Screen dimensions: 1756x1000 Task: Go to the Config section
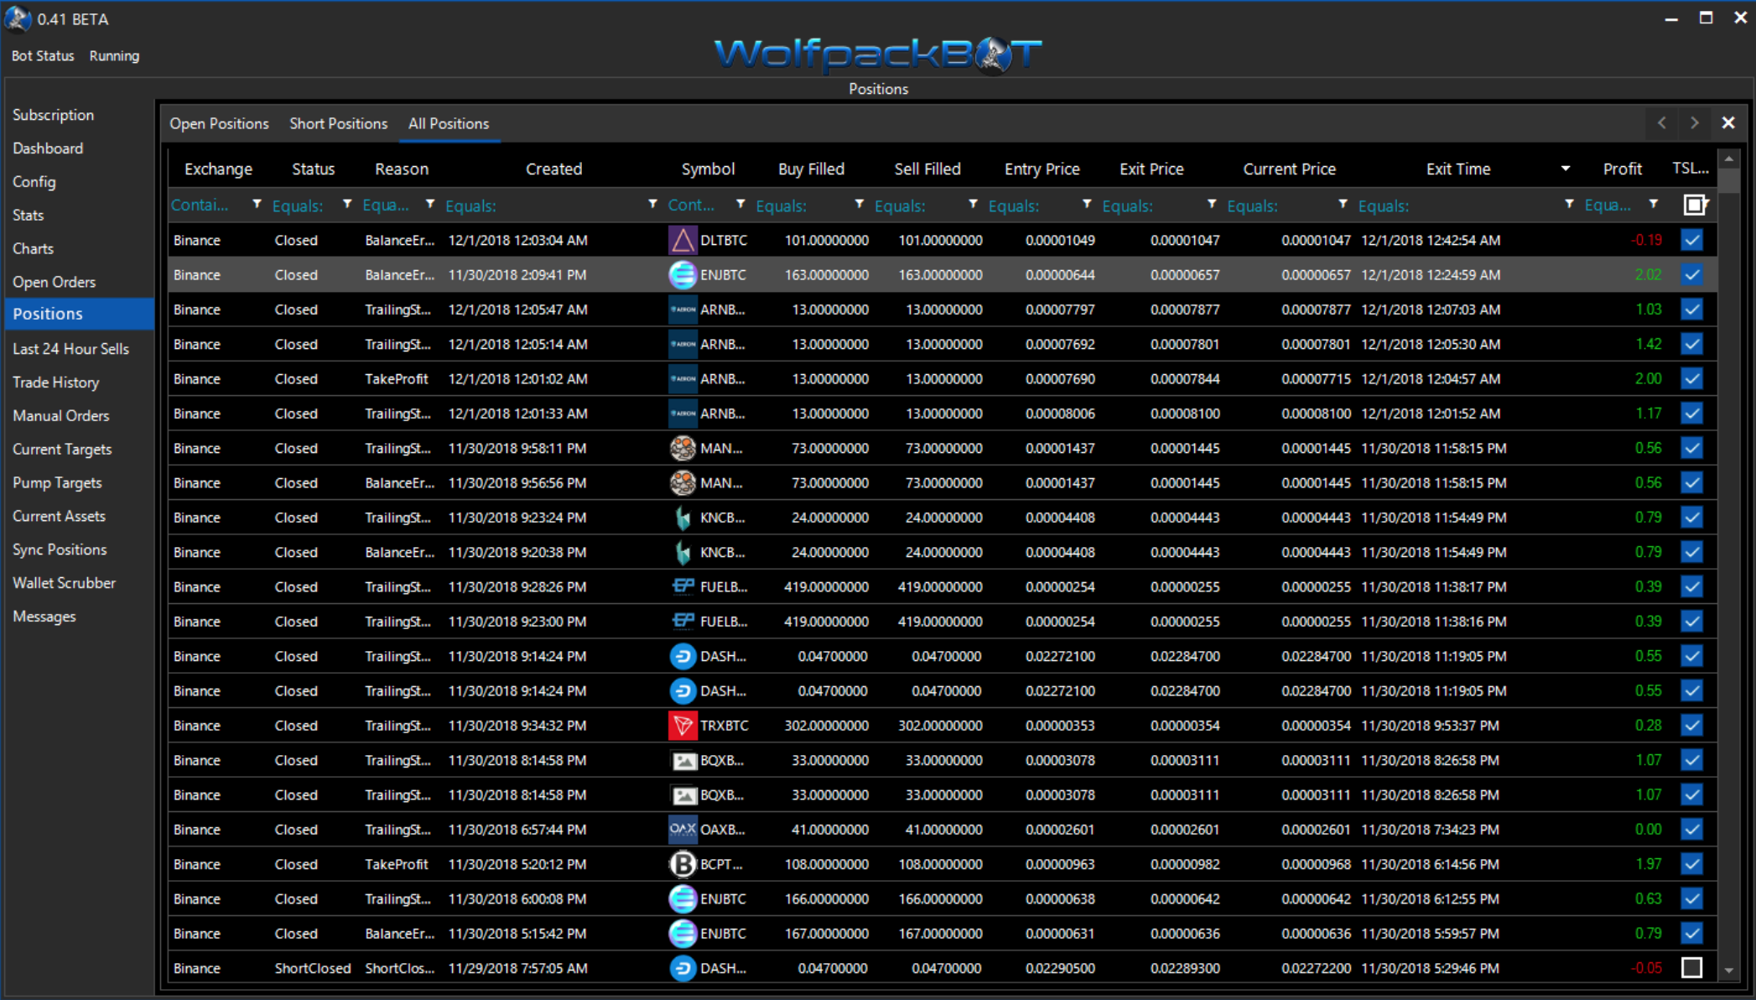[x=34, y=182]
